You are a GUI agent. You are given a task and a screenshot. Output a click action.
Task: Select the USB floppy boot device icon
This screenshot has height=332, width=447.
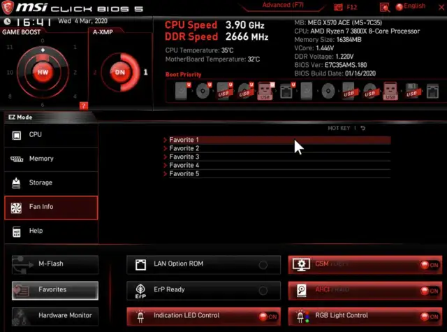[411, 91]
